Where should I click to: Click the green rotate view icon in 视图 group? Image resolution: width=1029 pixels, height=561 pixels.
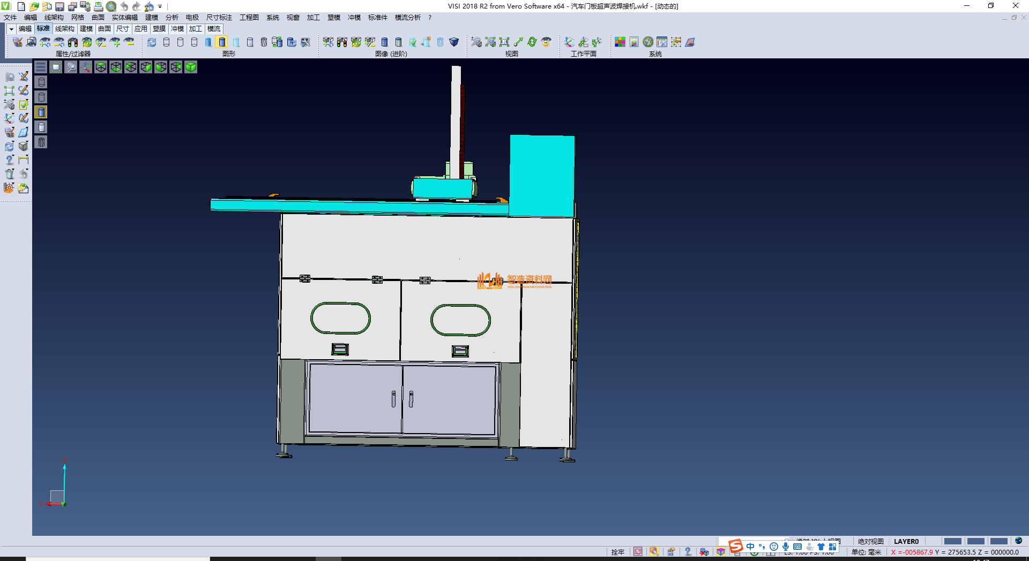point(532,42)
